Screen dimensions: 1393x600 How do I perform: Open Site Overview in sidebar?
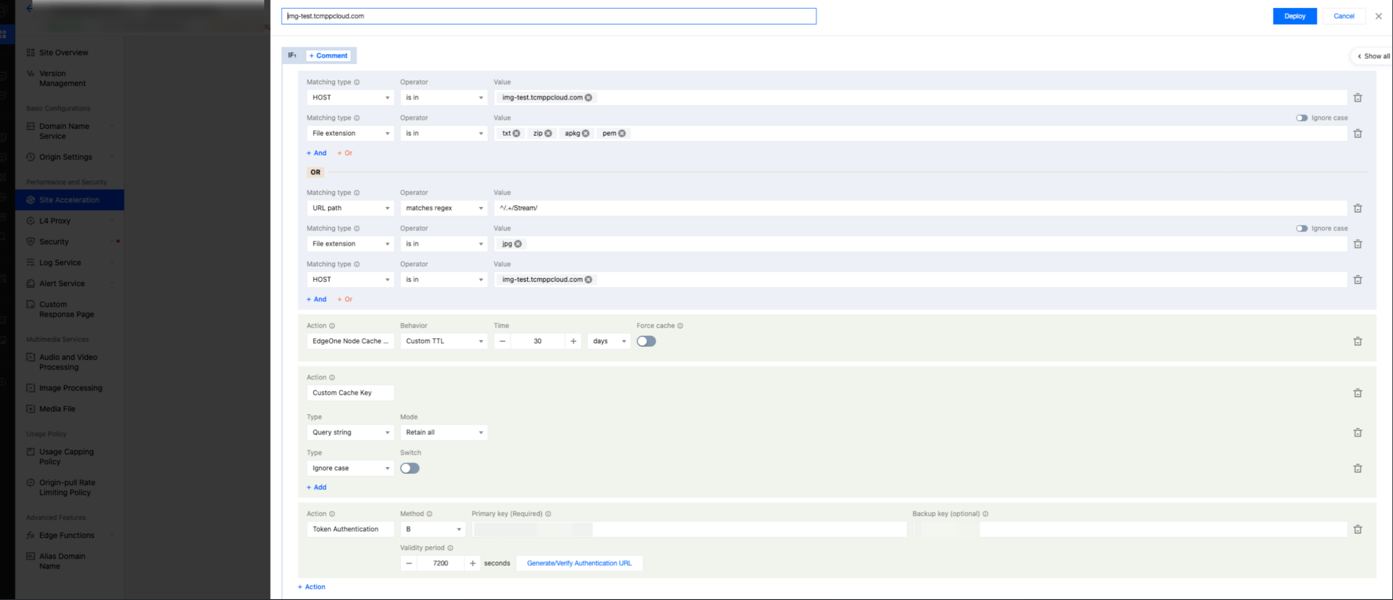tap(63, 52)
